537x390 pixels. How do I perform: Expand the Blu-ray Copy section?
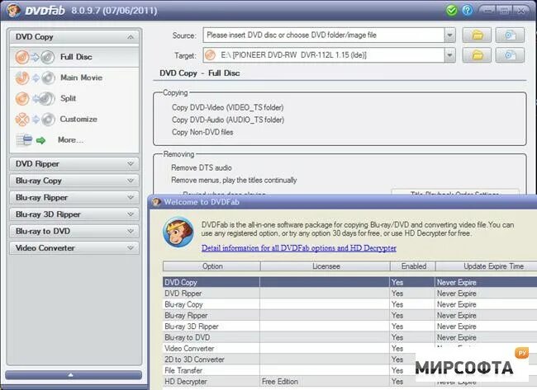74,181
